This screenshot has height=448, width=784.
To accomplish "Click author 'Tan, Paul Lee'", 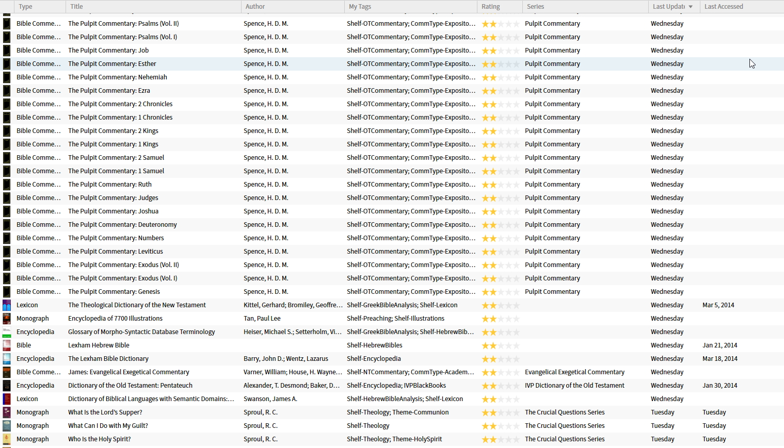I will tap(262, 319).
